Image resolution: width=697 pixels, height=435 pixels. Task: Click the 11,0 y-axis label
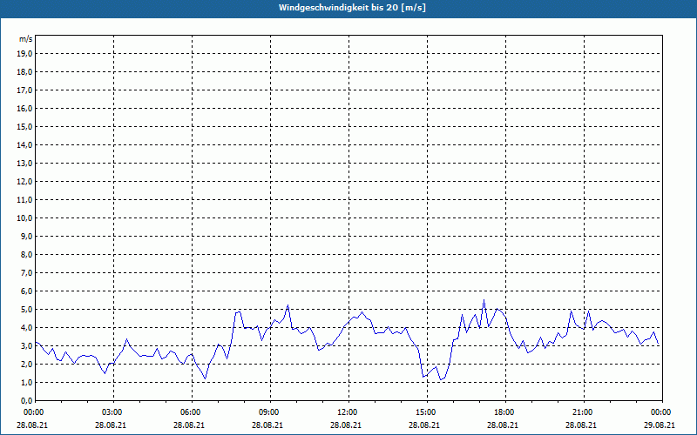click(25, 200)
